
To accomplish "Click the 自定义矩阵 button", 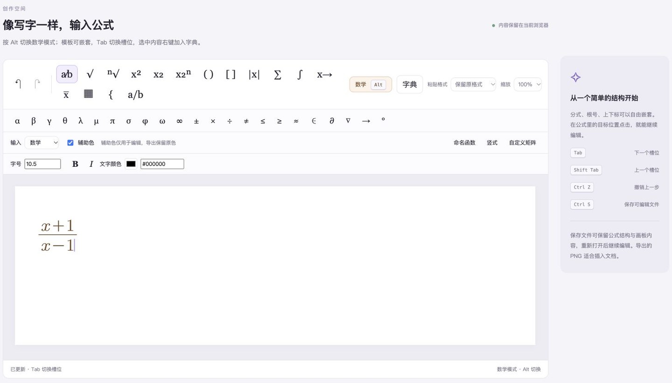I will click(x=523, y=143).
